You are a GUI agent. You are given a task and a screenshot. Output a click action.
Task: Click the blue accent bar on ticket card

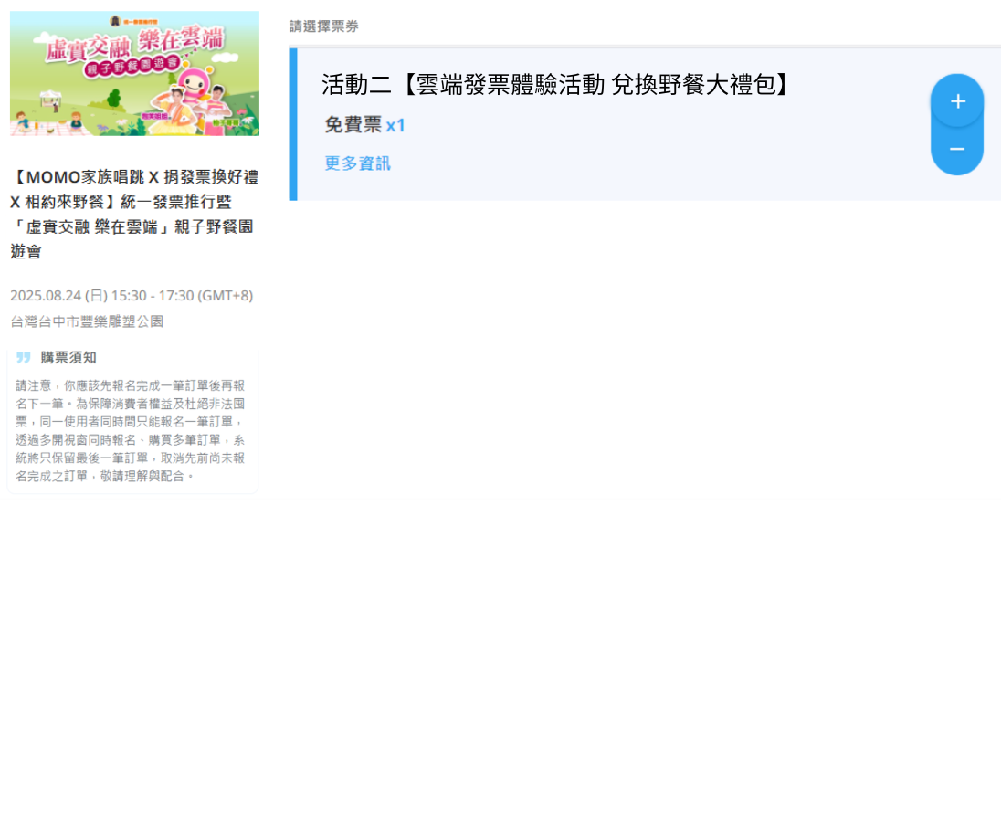point(293,124)
